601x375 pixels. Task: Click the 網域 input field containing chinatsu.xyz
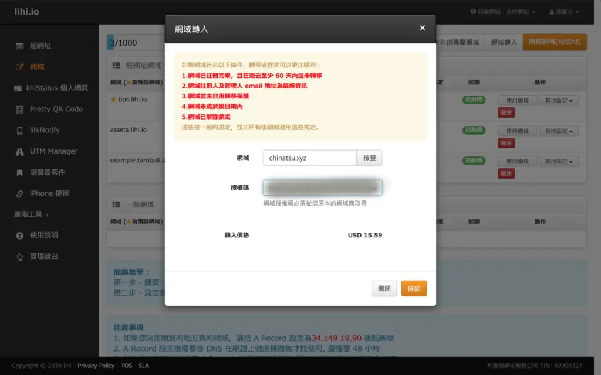309,158
